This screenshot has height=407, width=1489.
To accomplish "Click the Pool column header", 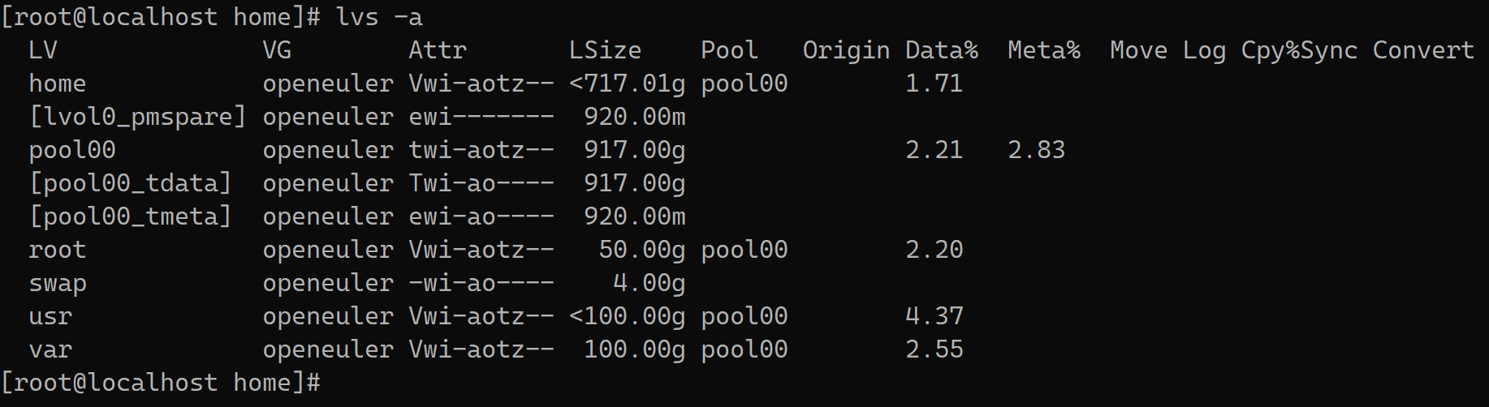I will [729, 50].
